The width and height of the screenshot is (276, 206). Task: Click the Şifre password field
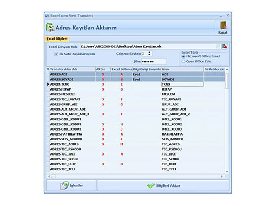(154, 61)
